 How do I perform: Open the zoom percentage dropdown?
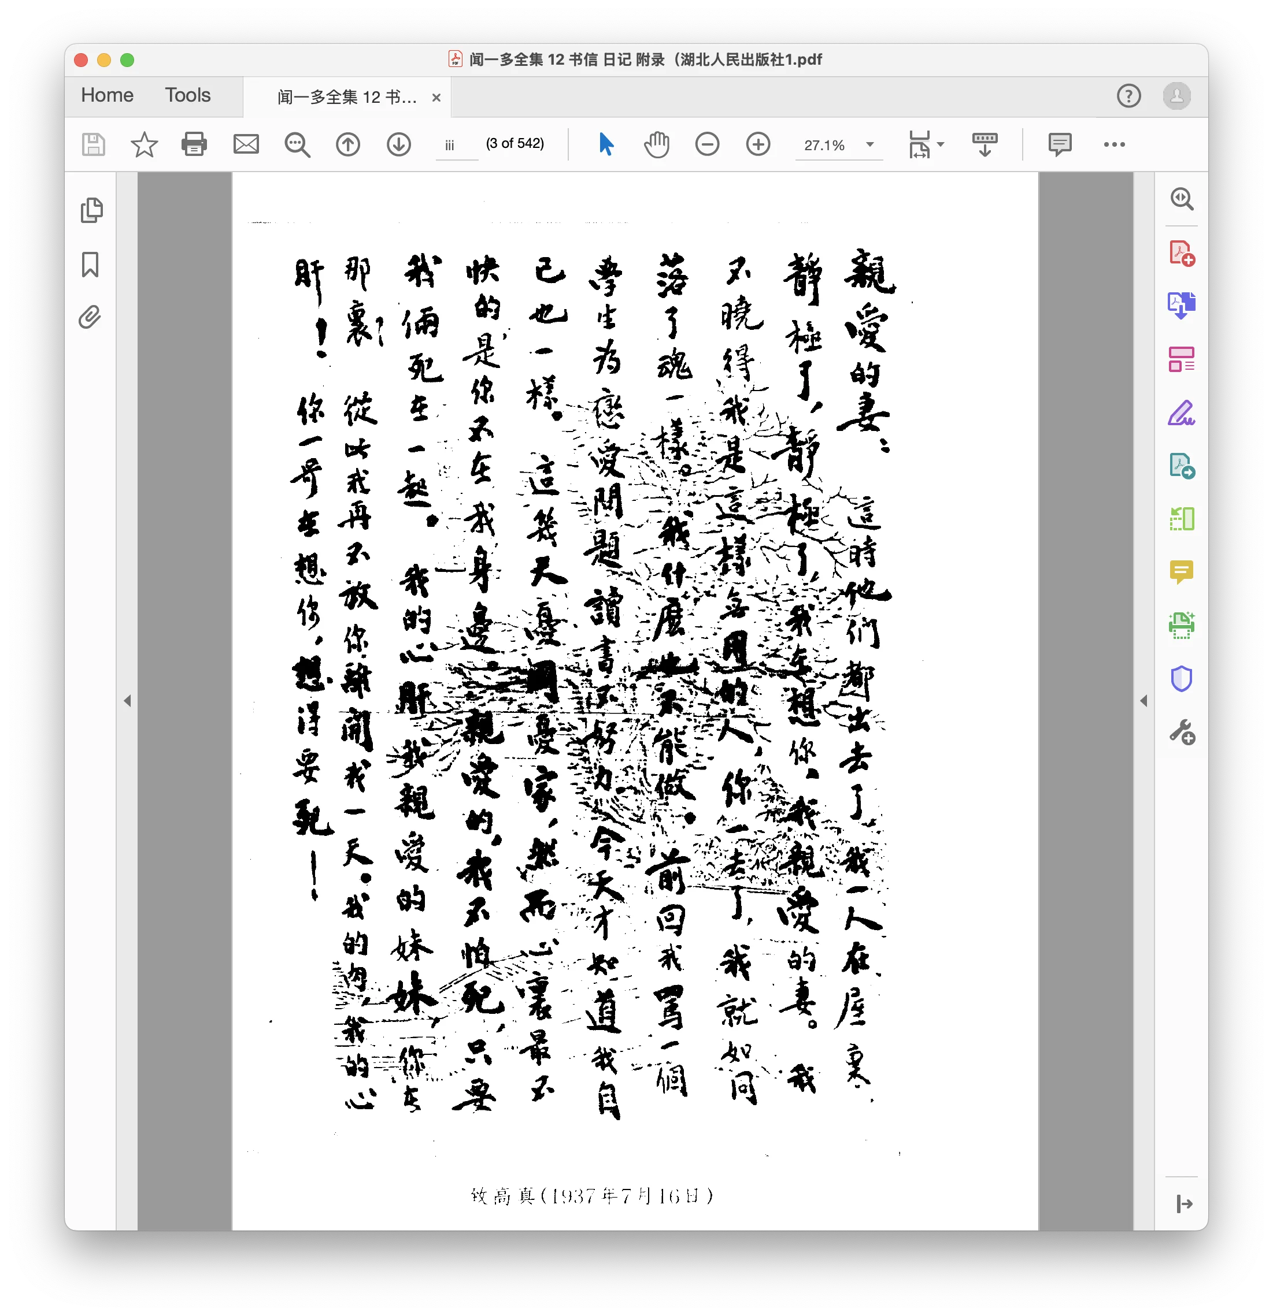[869, 144]
